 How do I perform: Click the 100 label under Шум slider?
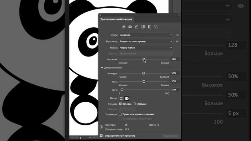[167, 94]
